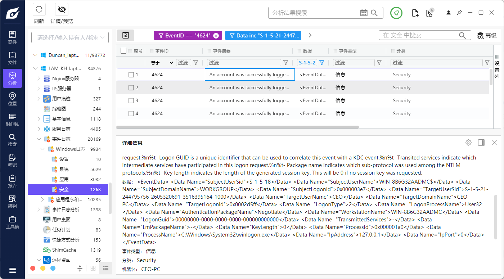This screenshot has width=504, height=279.
Task: Click the 高级 advanced search button
Action: click(x=487, y=35)
